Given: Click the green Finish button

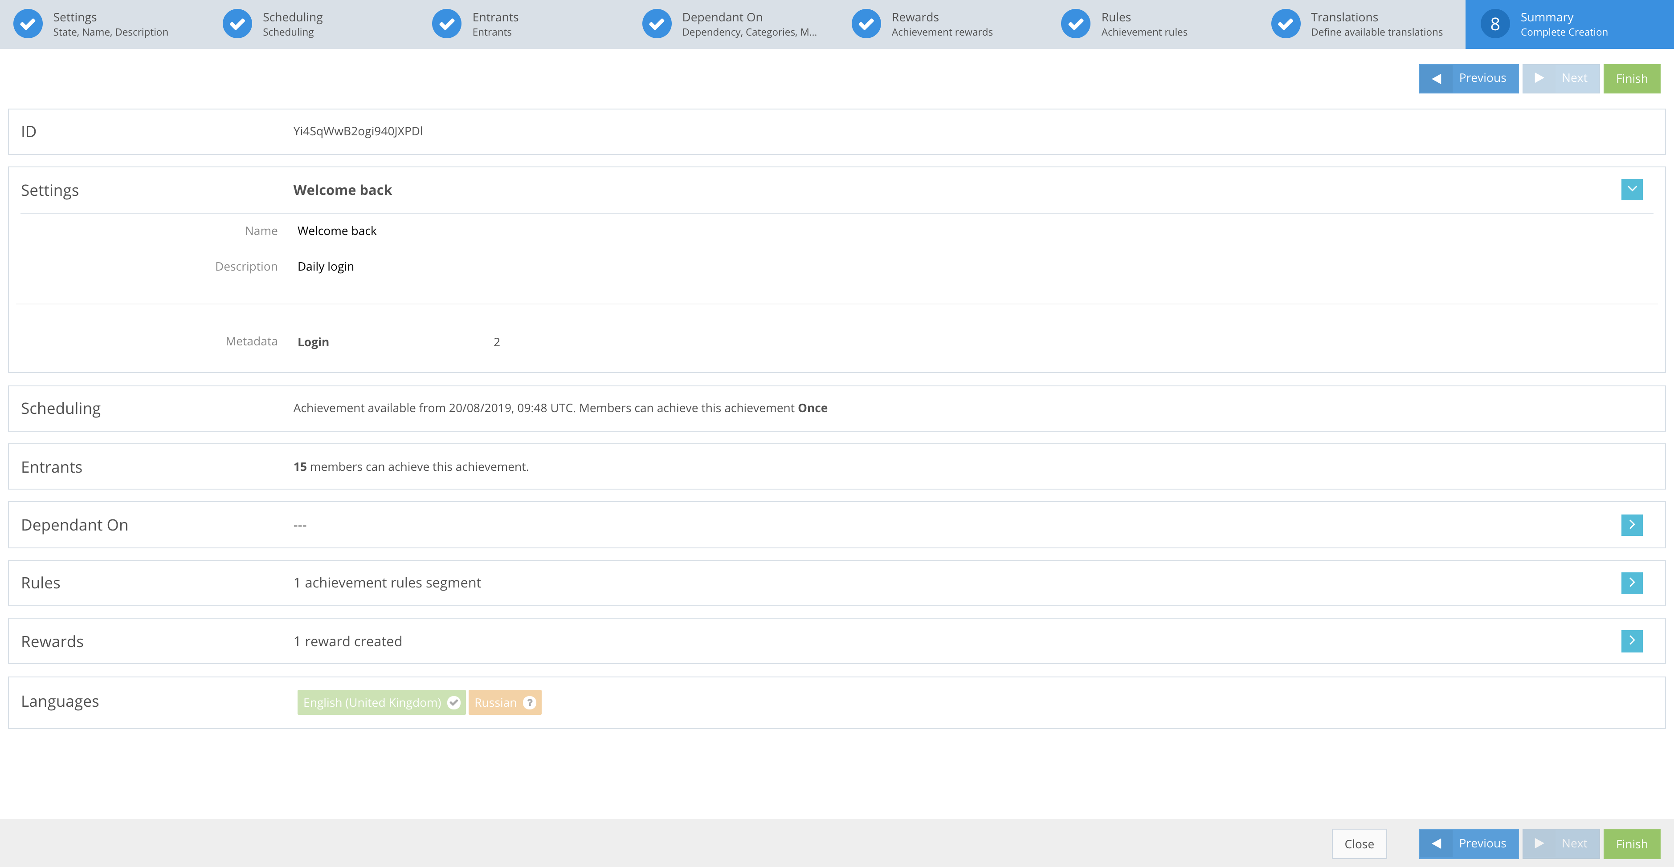Looking at the screenshot, I should [1632, 78].
